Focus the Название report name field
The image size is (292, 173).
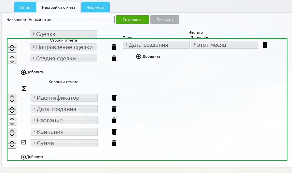point(71,20)
